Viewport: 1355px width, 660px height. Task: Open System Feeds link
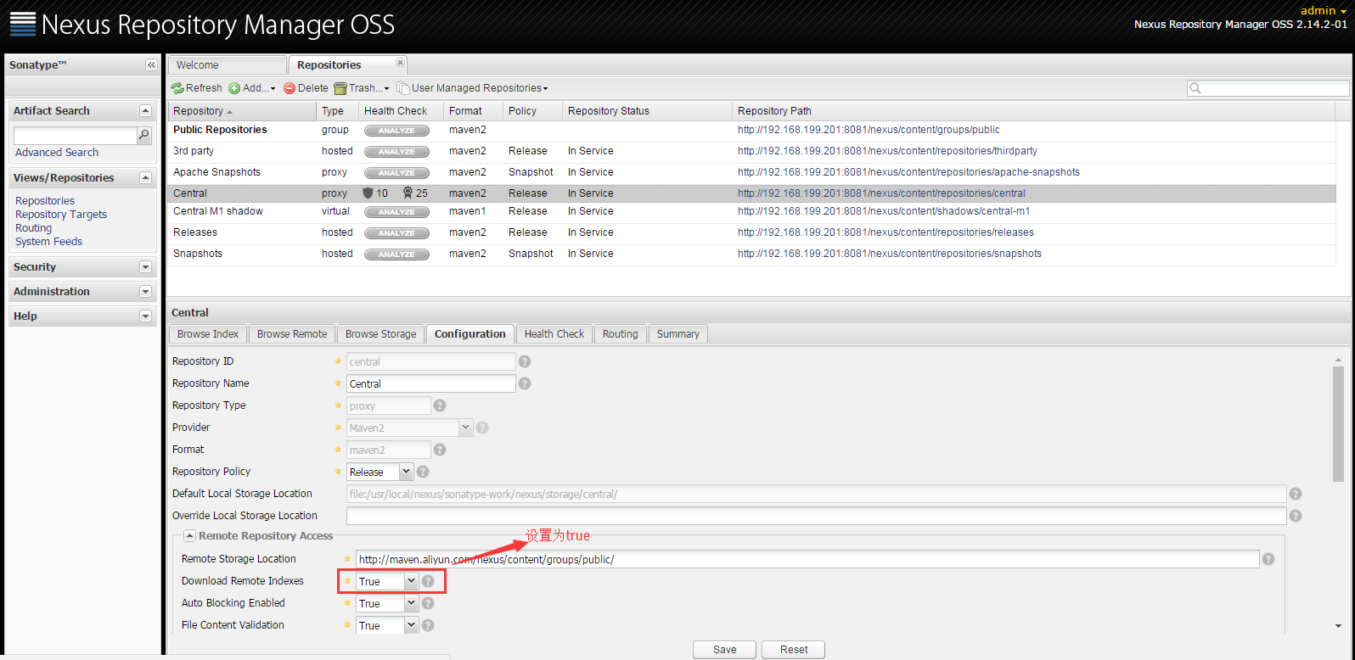click(48, 242)
